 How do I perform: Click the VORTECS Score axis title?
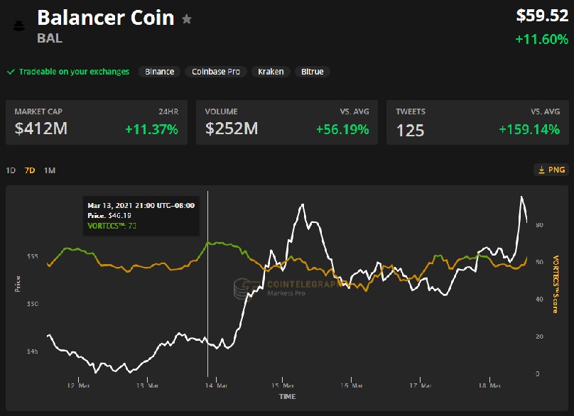tap(556, 284)
